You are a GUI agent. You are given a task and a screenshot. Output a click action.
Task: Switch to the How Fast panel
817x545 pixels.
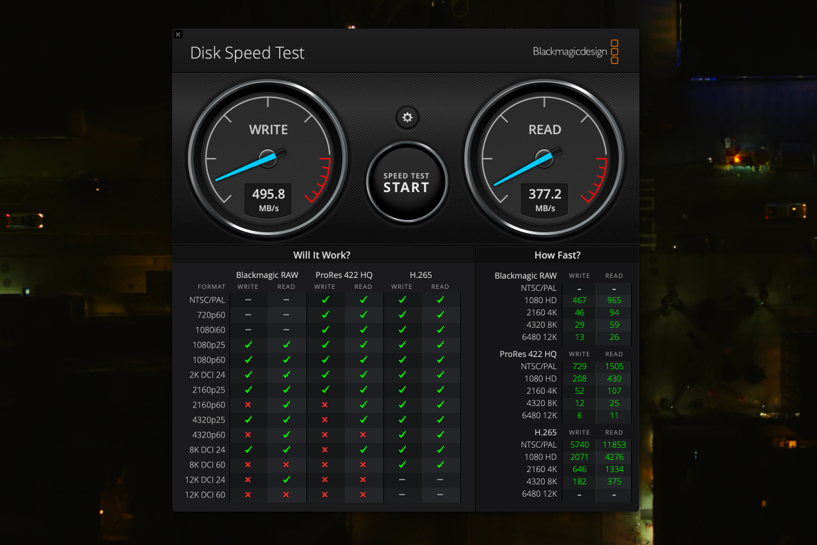(x=557, y=254)
